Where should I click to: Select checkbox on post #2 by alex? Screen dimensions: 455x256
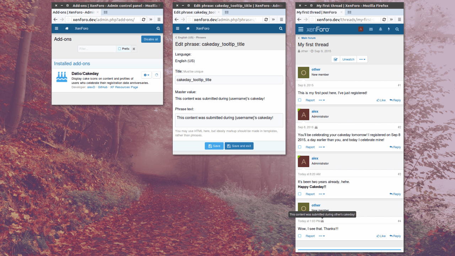[300, 147]
